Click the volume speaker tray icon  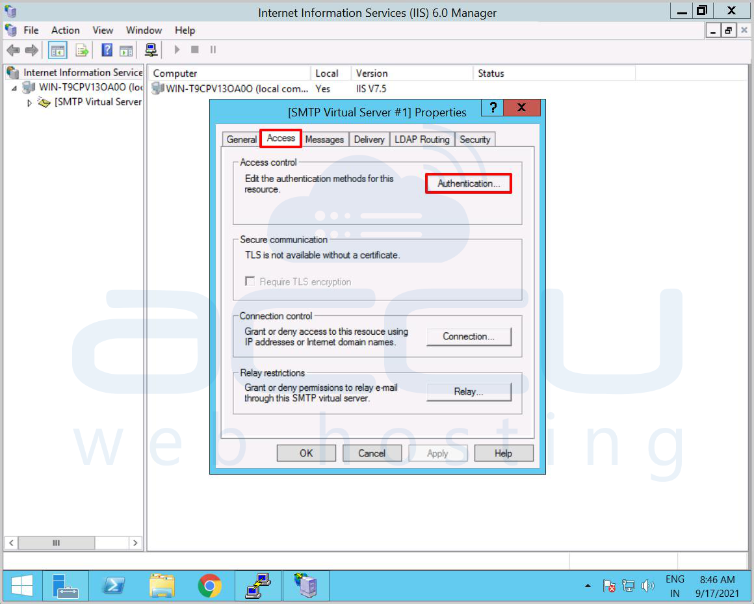[x=648, y=586]
